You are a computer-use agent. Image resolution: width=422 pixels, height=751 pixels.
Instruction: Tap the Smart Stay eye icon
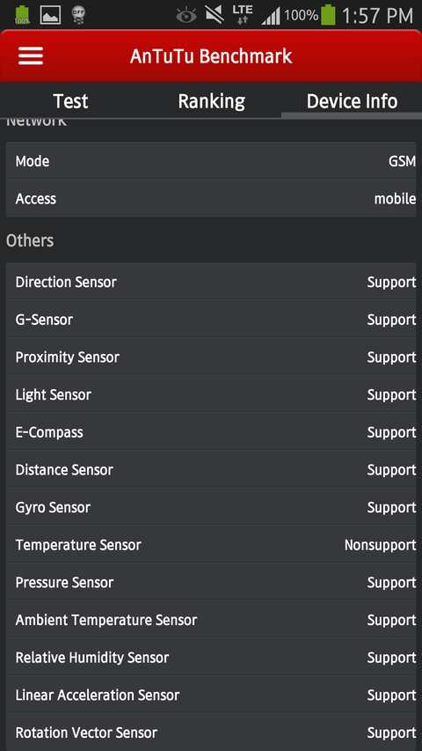pyautogui.click(x=186, y=16)
